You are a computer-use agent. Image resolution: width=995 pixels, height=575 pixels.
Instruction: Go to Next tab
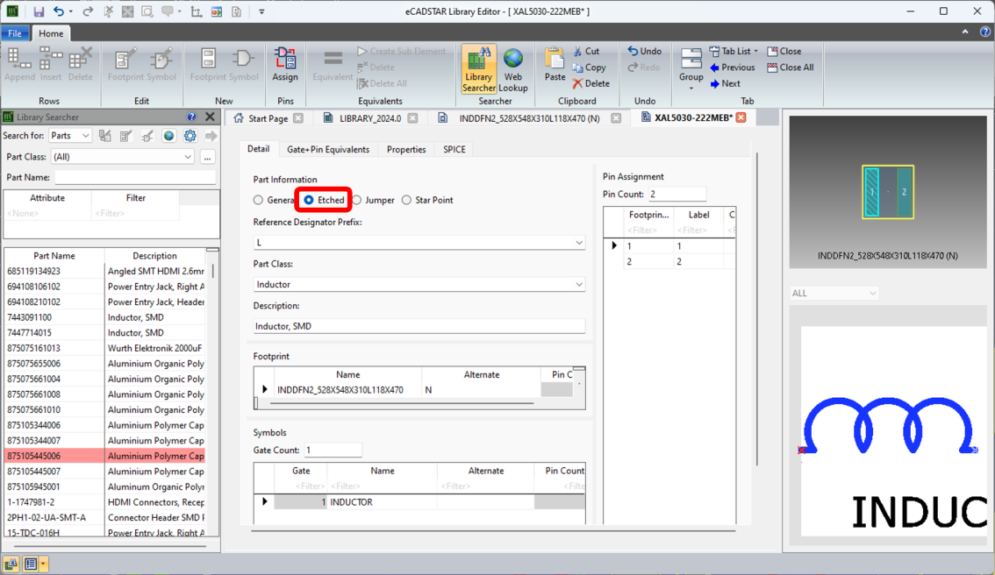pos(725,83)
